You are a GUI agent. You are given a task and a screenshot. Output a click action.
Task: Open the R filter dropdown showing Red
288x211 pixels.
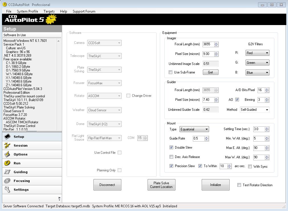(x=257, y=53)
